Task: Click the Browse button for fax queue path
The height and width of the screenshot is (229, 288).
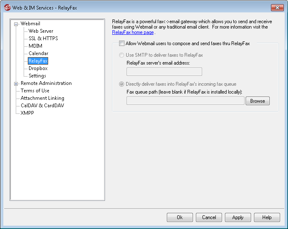Action: click(x=257, y=101)
